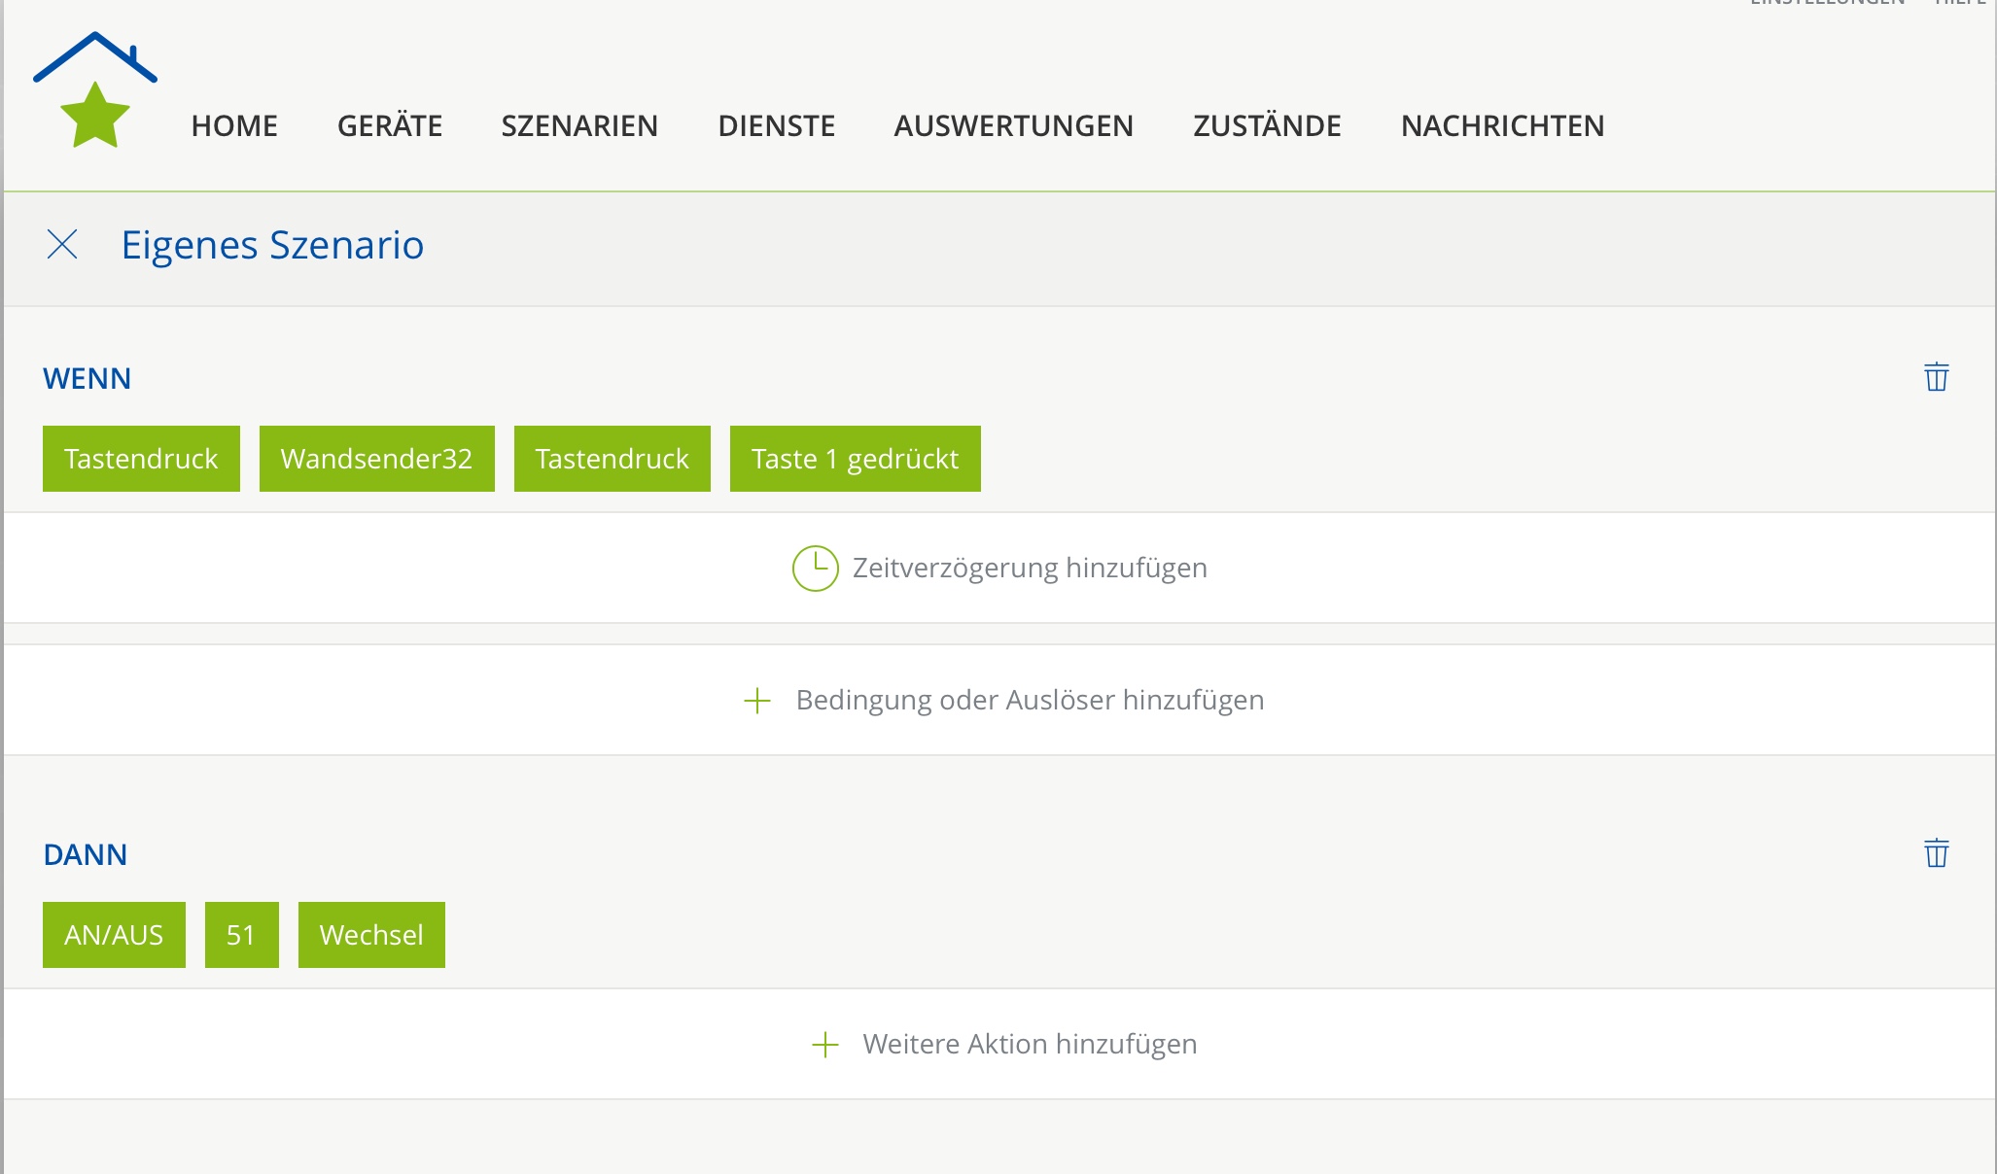The width and height of the screenshot is (1997, 1174).
Task: Click plus icon beside Weitere Aktion
Action: 824,1045
